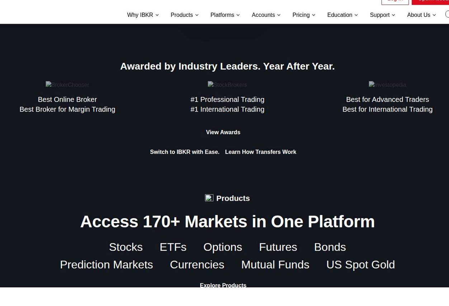Click 'Switch to IBKR with Ease.' text
449x306 pixels.
coord(185,152)
